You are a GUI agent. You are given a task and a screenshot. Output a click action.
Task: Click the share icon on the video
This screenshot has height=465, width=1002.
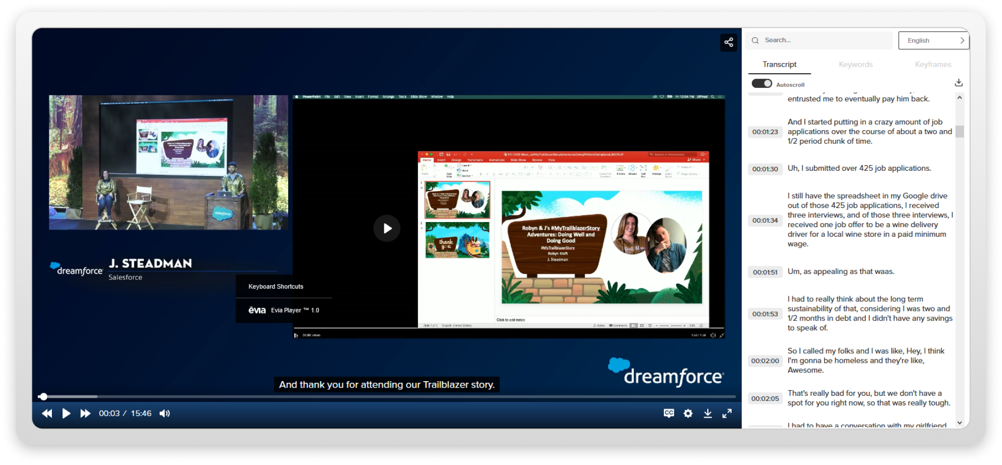[x=728, y=42]
